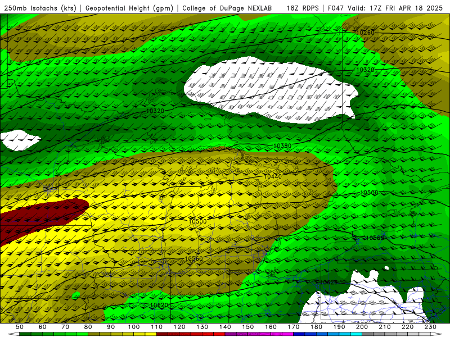Click 'F047 Valid: 17Z FRI APR 18 2025'
450x337 pixels.
click(x=385, y=8)
